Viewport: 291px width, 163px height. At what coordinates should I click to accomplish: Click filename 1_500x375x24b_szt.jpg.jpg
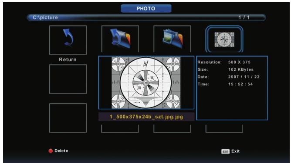pos(146,117)
